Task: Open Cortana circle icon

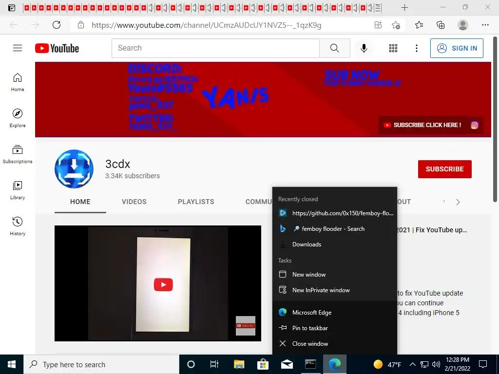Action: [191, 364]
